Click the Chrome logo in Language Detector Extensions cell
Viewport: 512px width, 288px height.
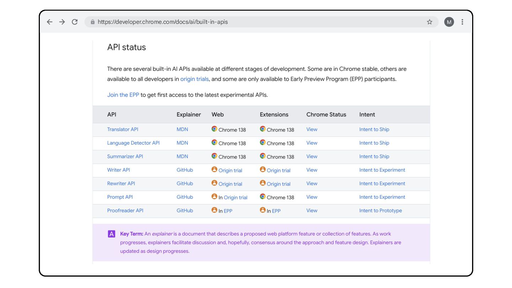[x=263, y=143]
